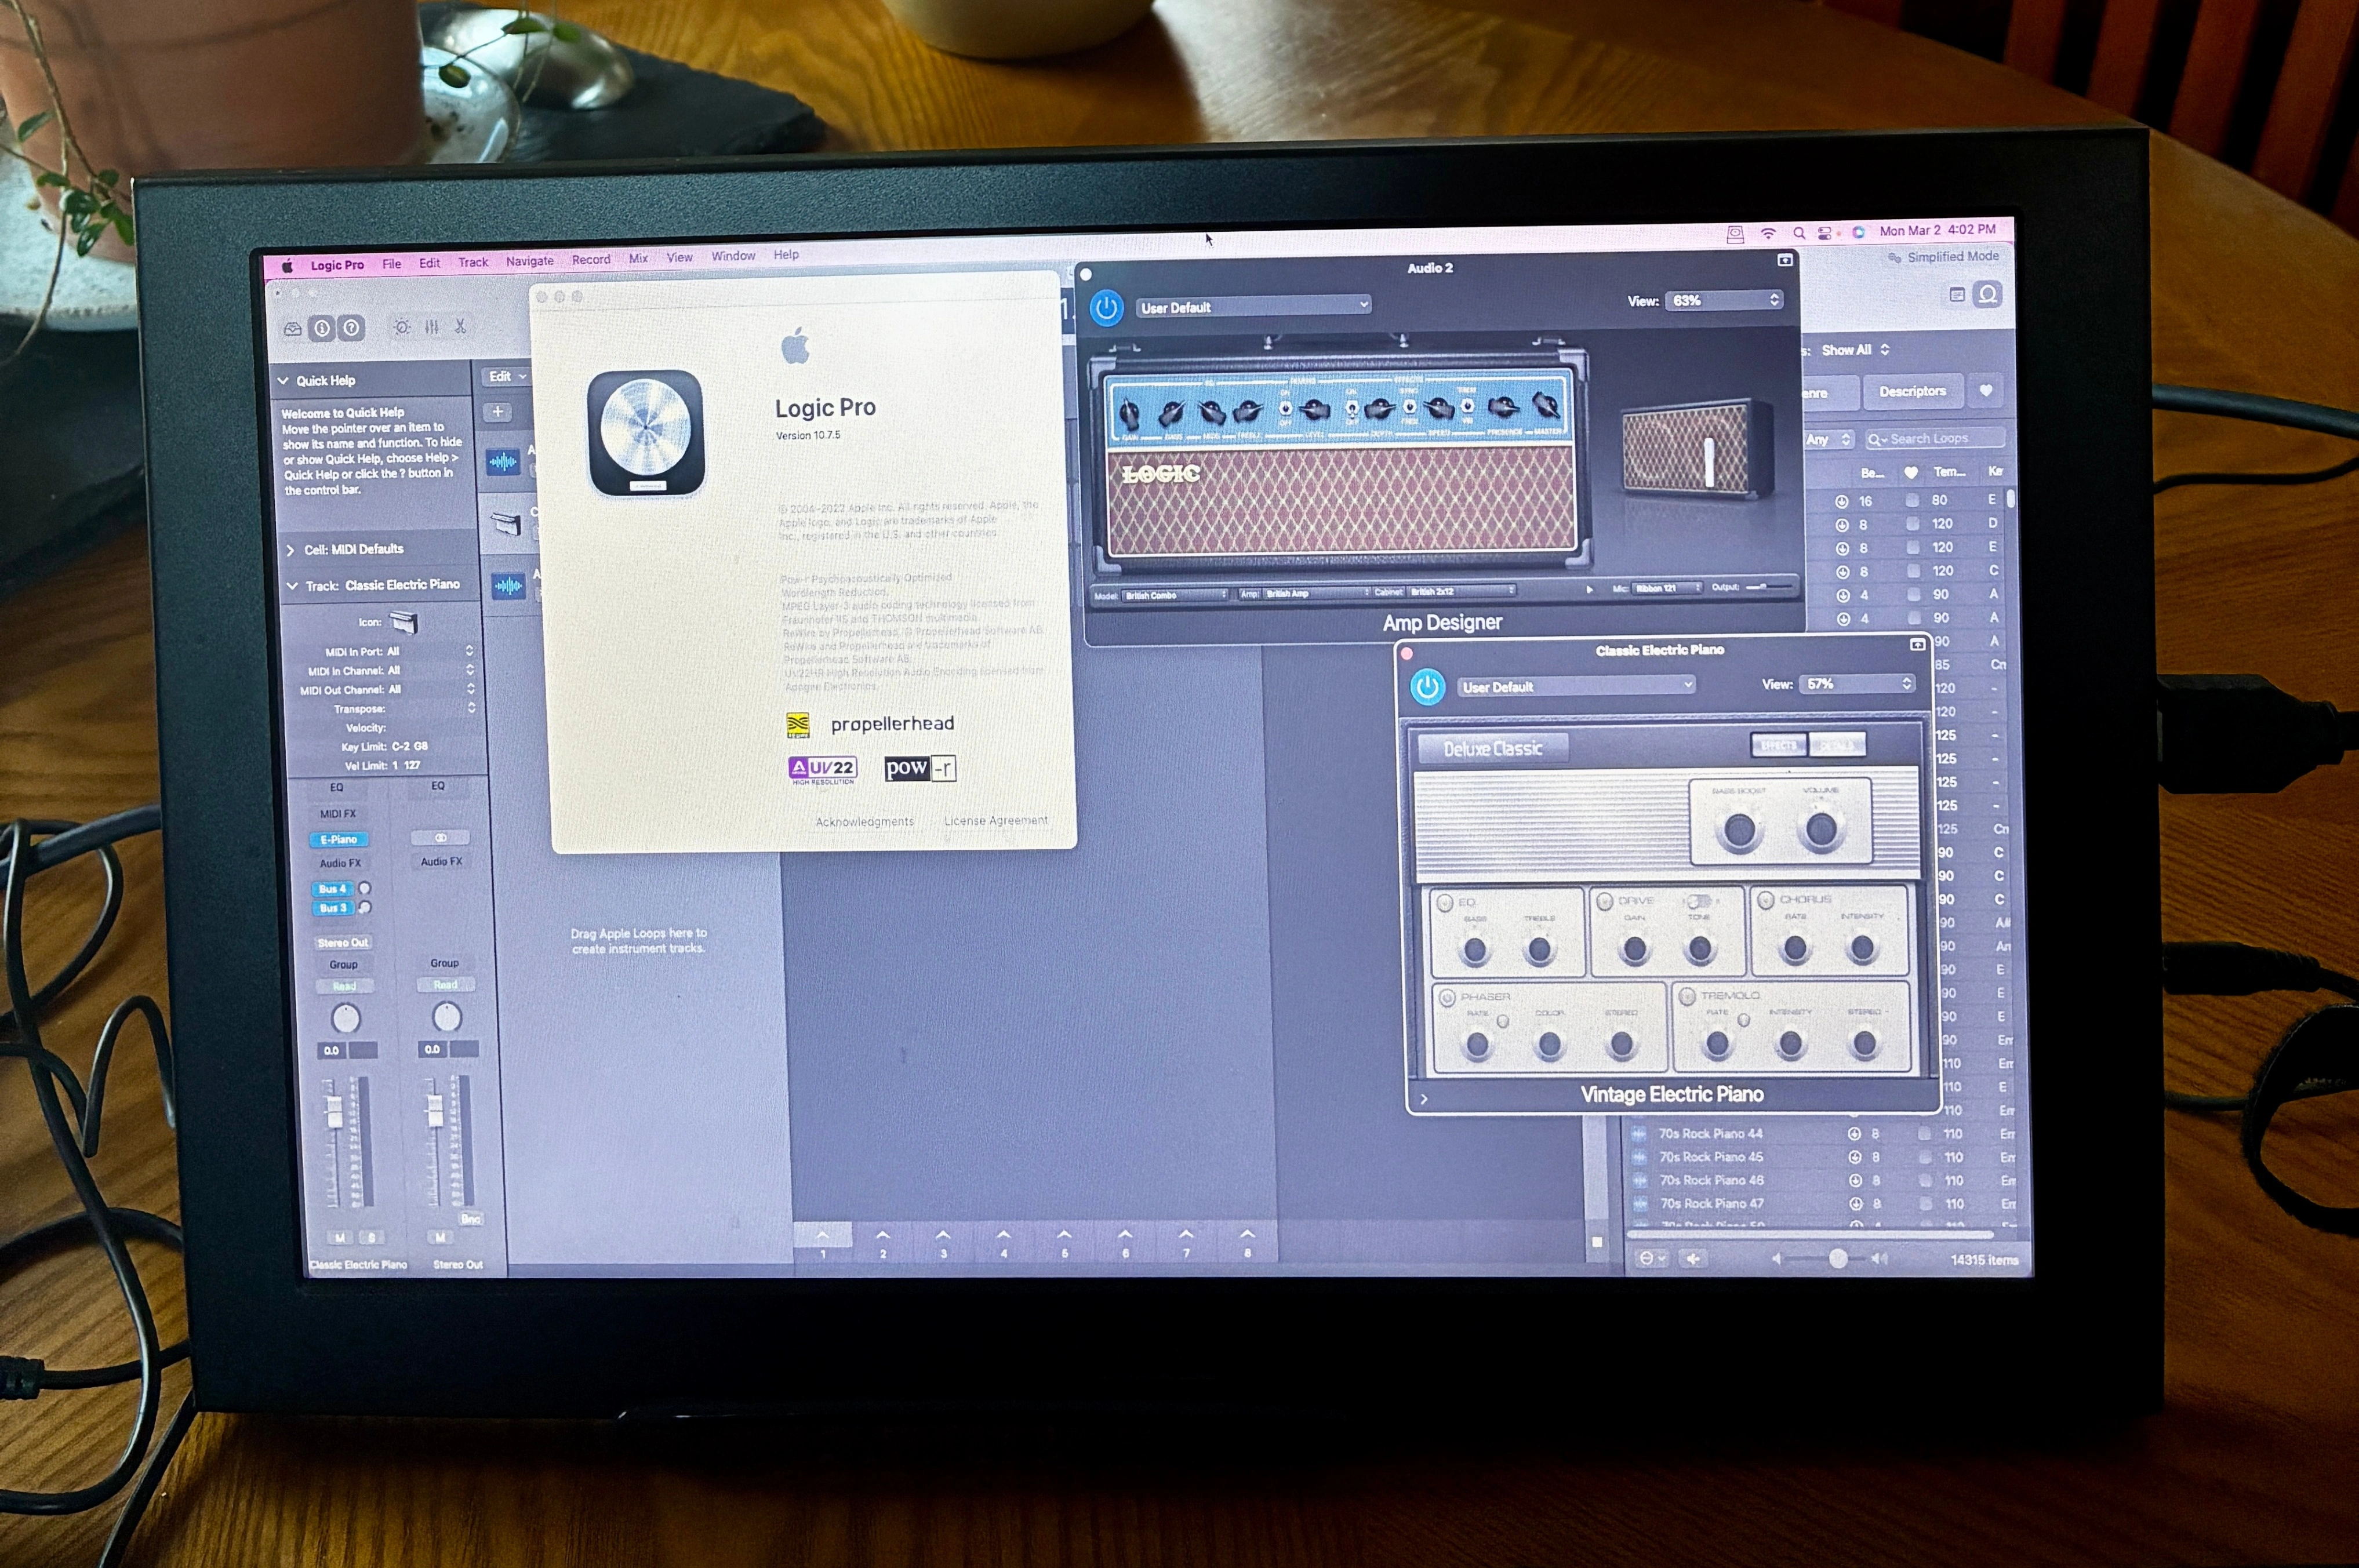Open the Editors scissors icon
Viewport: 2359px width, 1568px height.
point(460,326)
